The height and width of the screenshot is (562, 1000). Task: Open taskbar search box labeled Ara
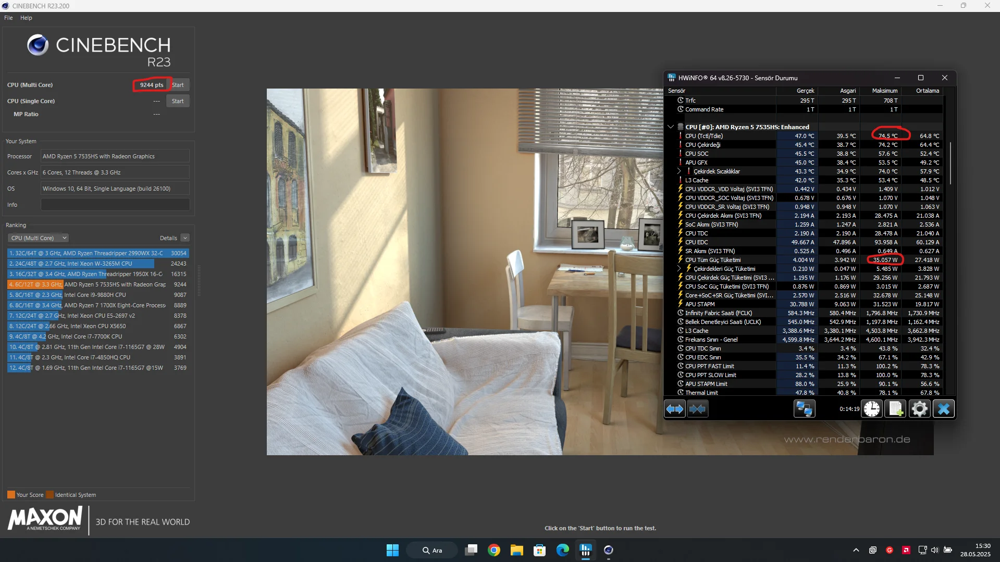(x=432, y=550)
